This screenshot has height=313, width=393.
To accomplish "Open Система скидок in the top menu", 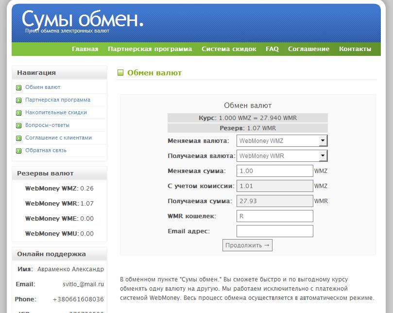I will (229, 49).
